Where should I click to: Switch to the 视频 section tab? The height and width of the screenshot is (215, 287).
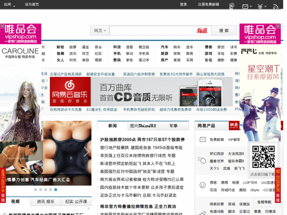pyautogui.click(x=15, y=201)
